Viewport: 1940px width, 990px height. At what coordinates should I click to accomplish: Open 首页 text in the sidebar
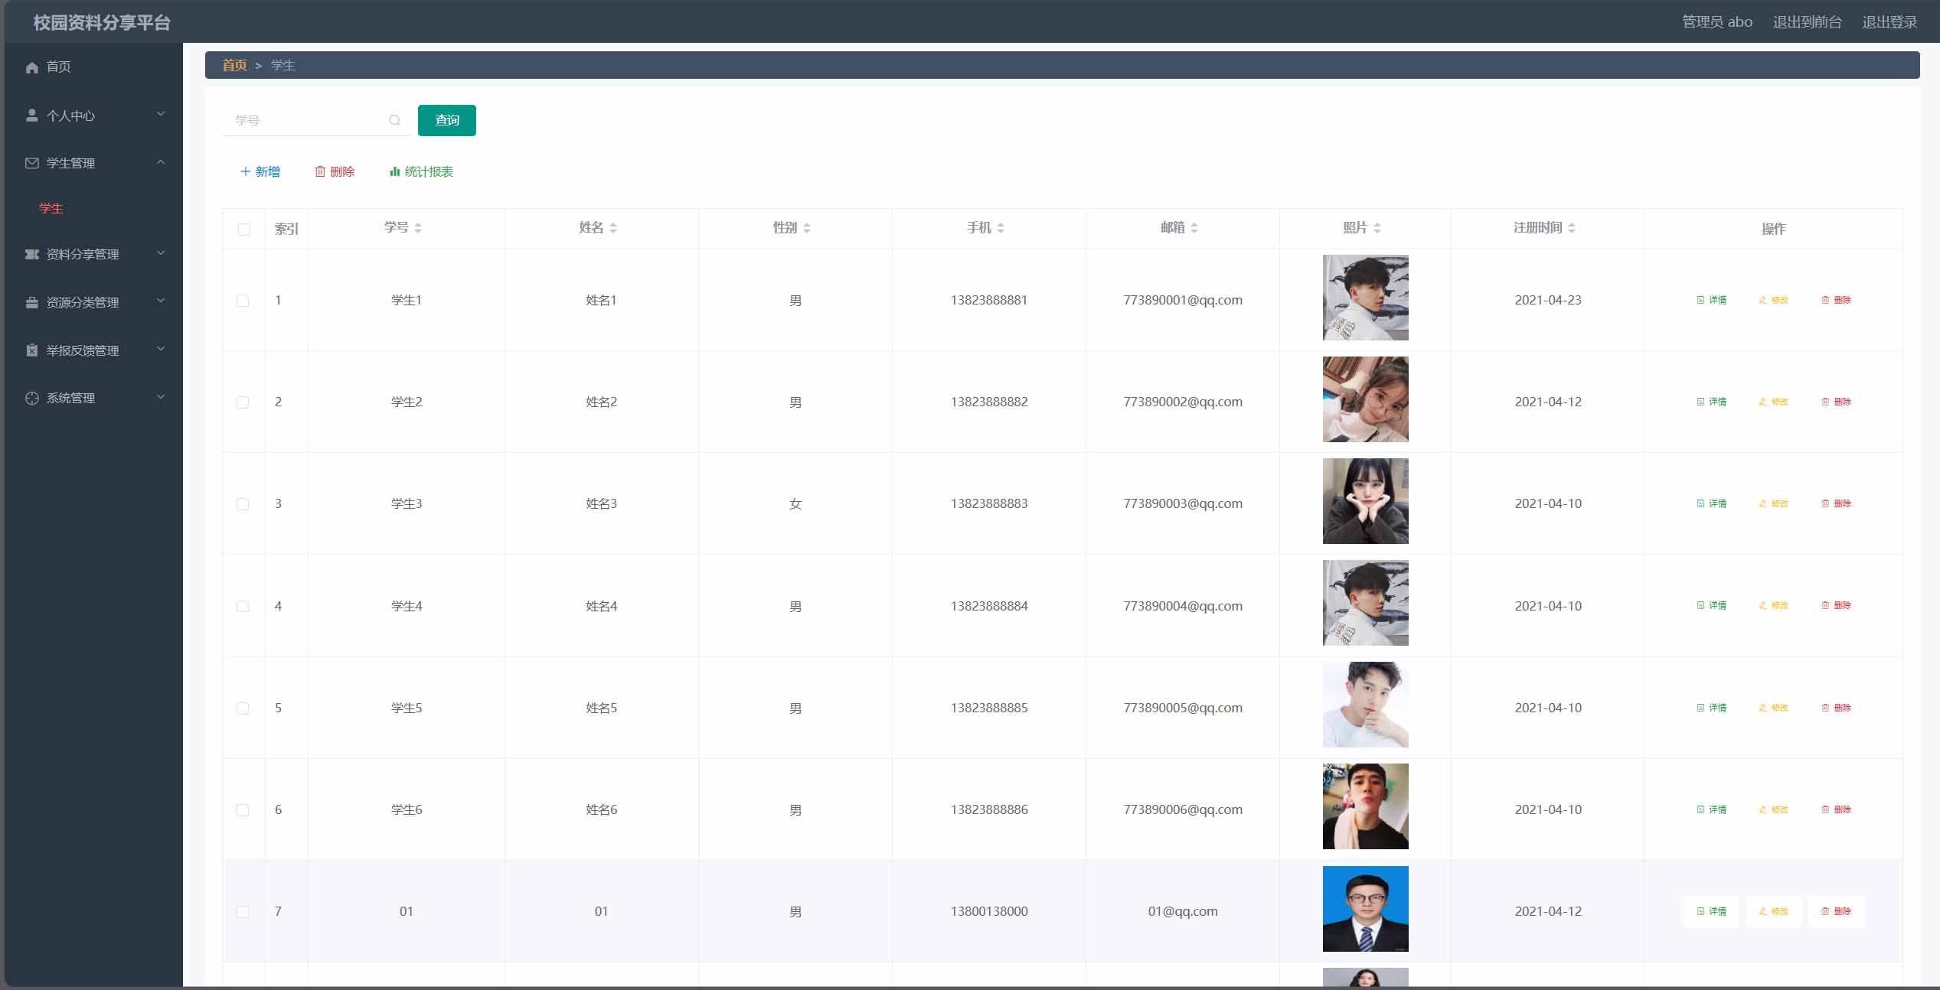point(59,67)
